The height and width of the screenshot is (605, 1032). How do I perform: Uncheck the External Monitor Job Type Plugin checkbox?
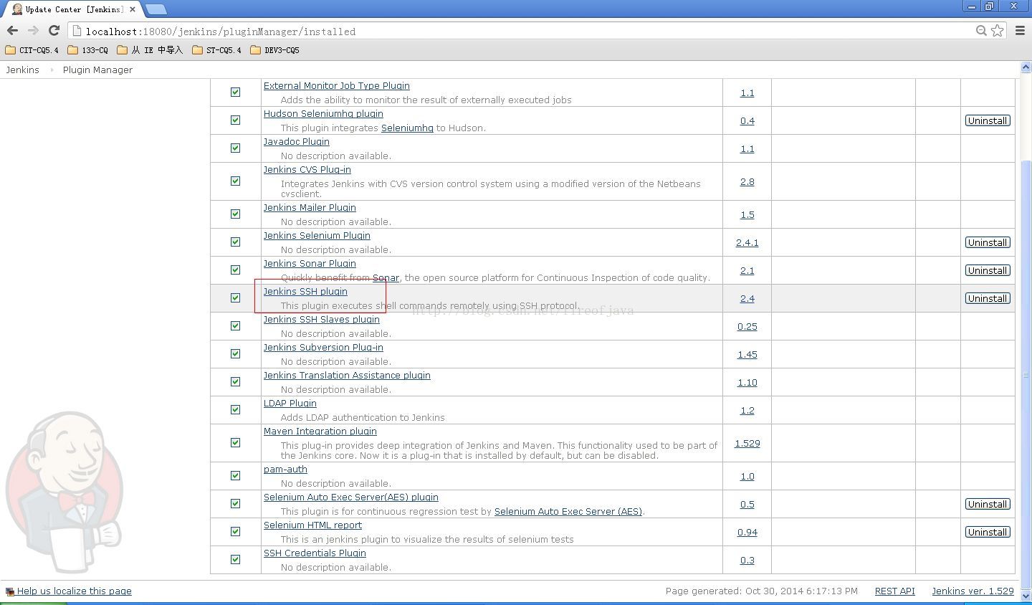pyautogui.click(x=235, y=92)
